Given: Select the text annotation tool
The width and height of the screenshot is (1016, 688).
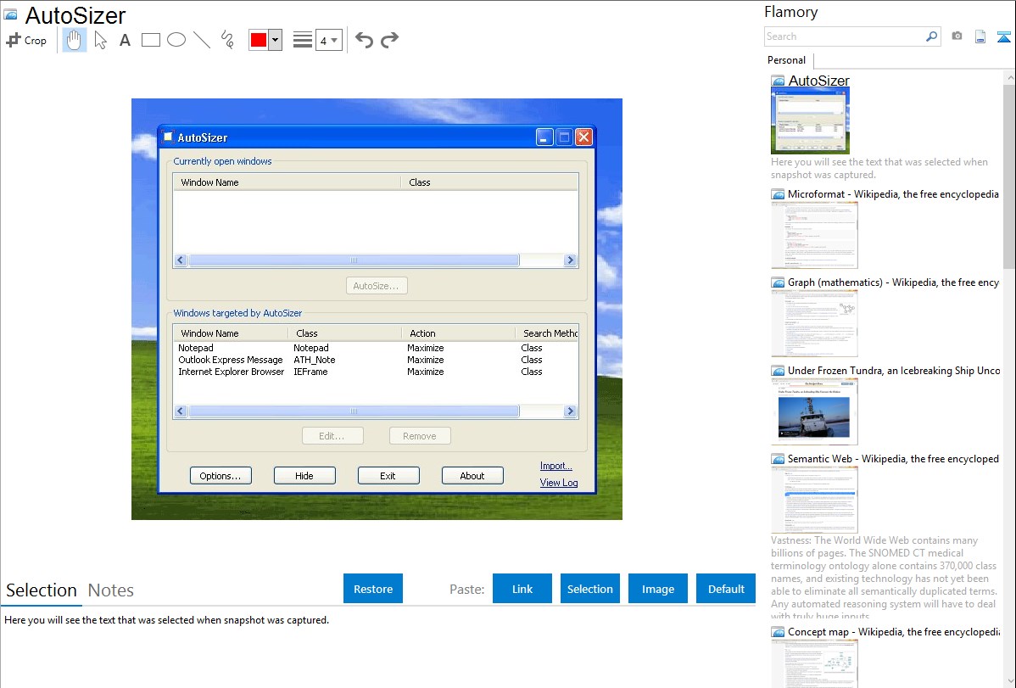Looking at the screenshot, I should [125, 40].
